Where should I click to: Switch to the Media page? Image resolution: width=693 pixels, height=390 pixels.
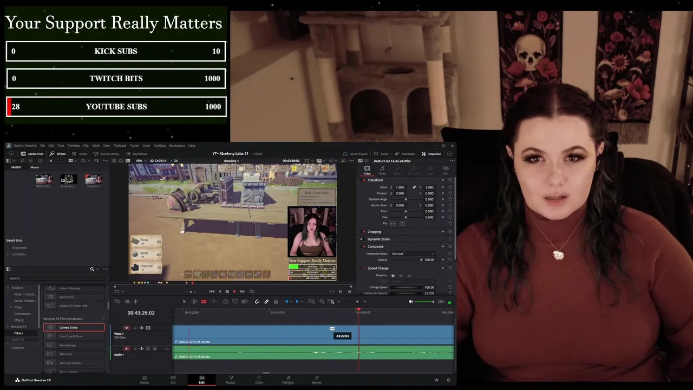(144, 379)
